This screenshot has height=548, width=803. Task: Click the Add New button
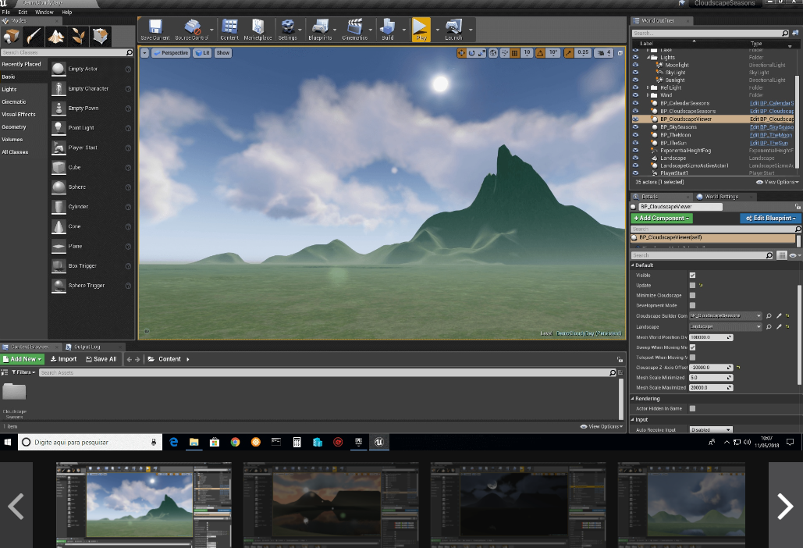[x=23, y=359]
